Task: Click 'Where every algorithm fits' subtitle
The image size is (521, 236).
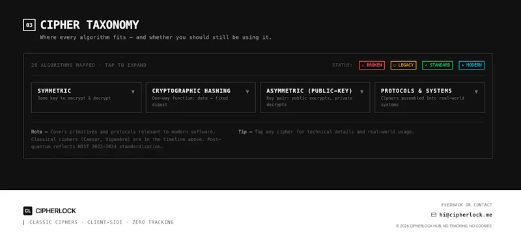Action: [156, 37]
